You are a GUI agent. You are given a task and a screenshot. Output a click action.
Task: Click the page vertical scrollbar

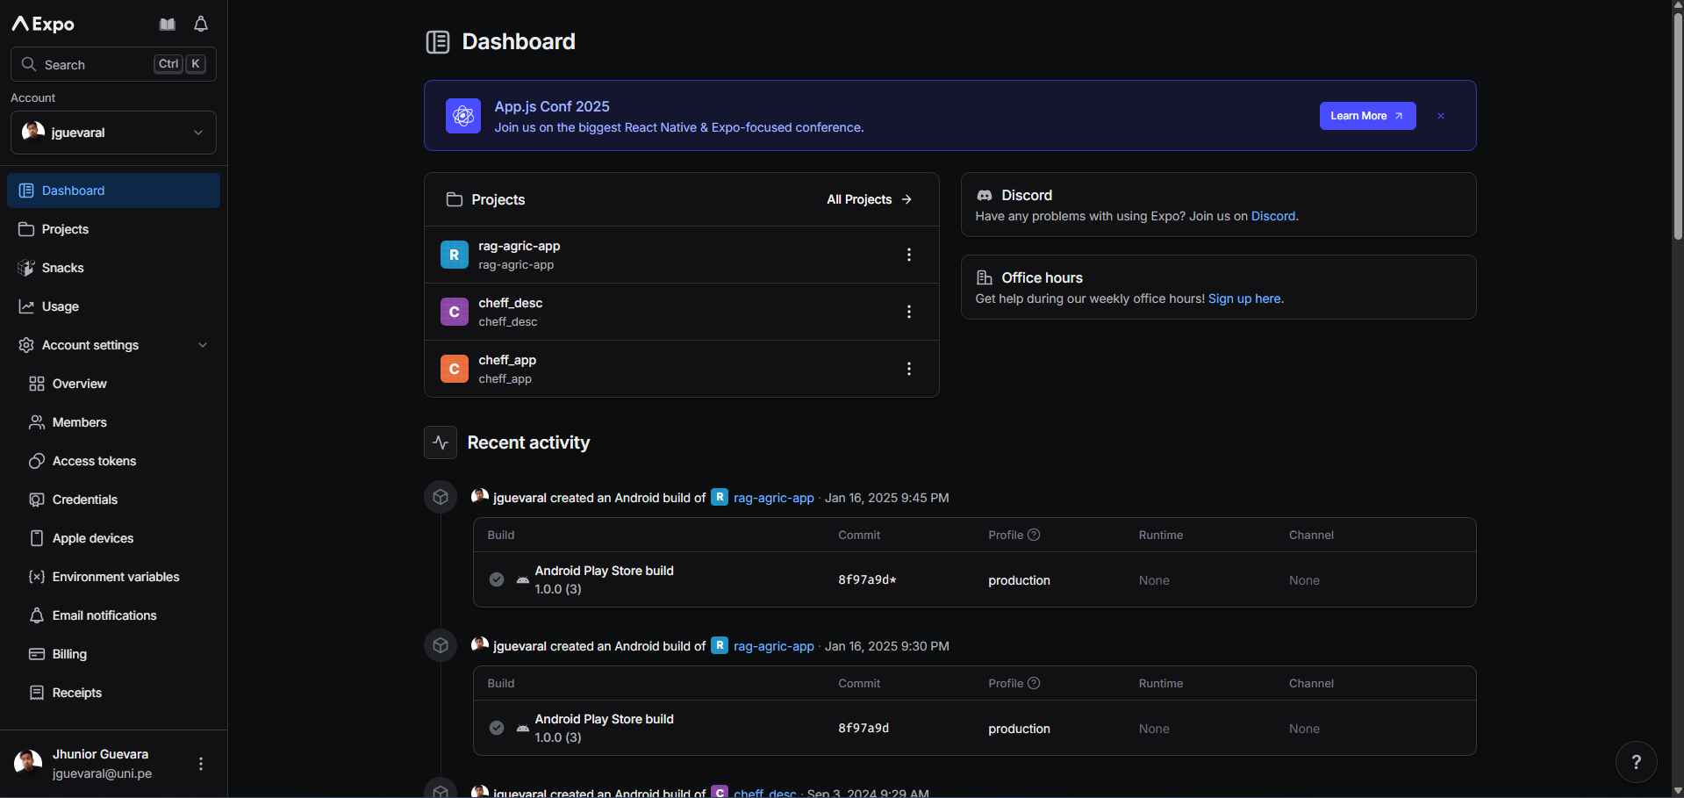coord(1677,128)
